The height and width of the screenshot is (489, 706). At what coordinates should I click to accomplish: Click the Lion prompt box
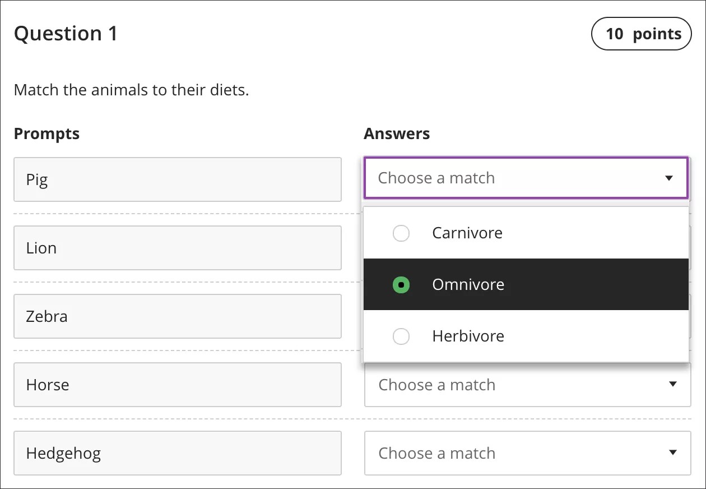177,248
